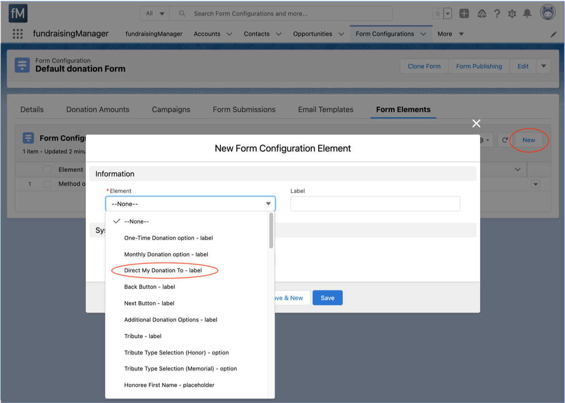Open the Contacts navigation tab
This screenshot has height=403, width=565.
[x=257, y=34]
